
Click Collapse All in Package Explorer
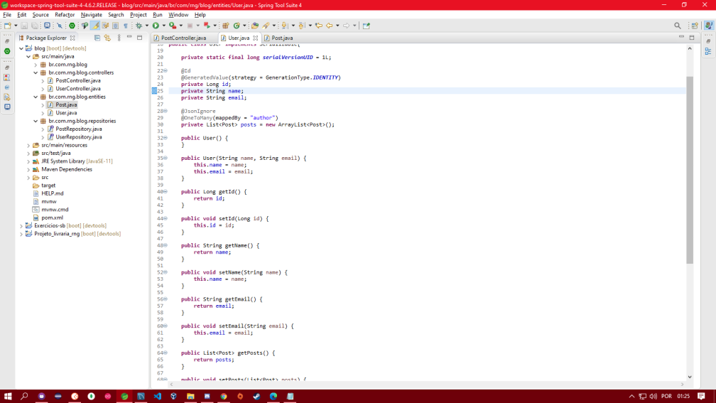point(97,38)
